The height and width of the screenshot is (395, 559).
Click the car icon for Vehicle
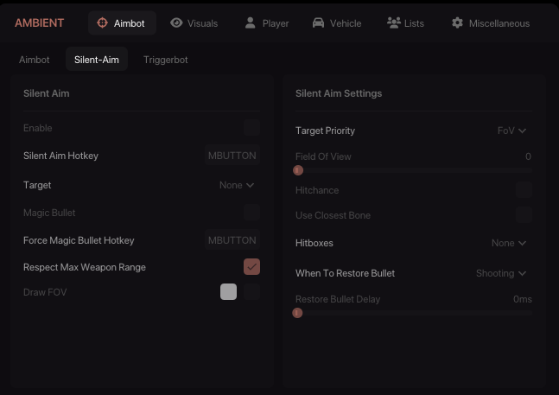pyautogui.click(x=318, y=23)
